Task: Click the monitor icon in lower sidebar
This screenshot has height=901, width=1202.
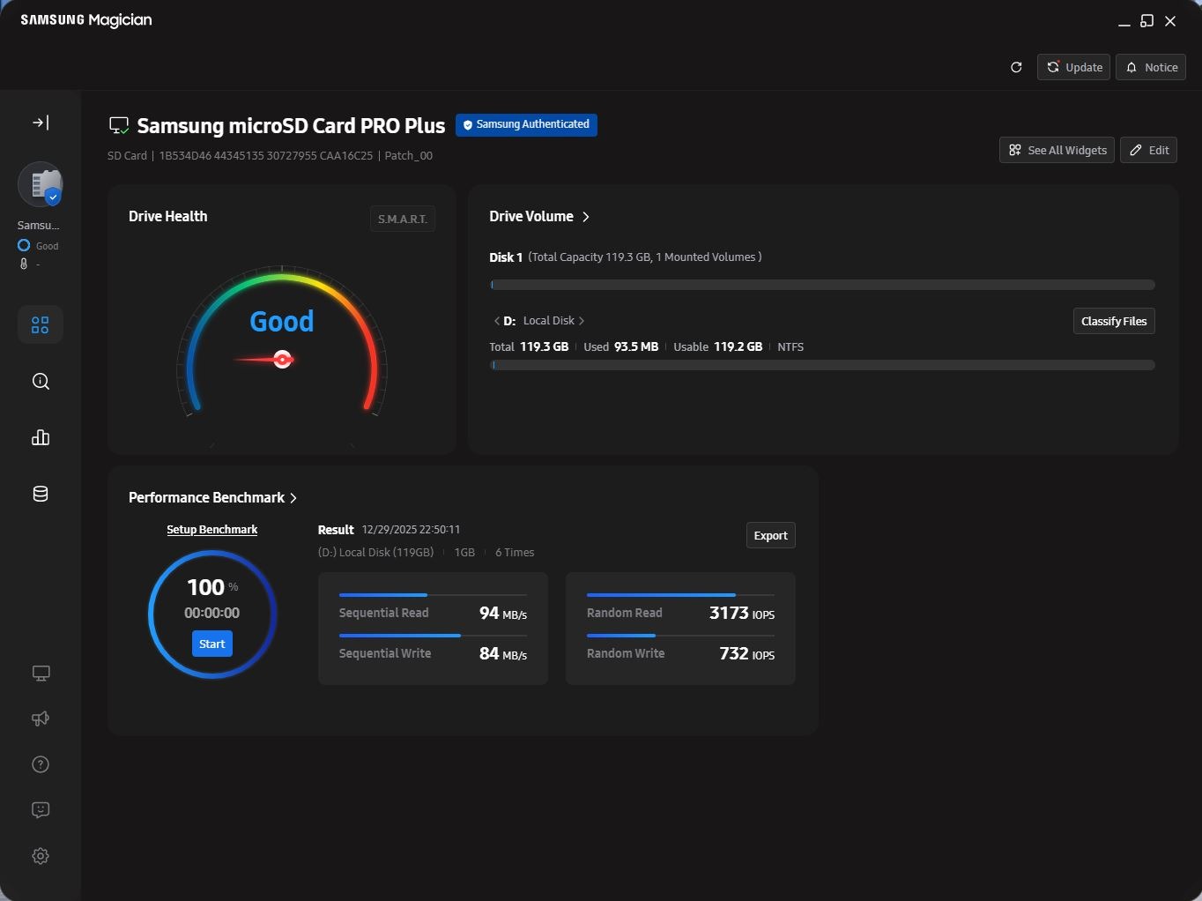Action: (x=41, y=674)
